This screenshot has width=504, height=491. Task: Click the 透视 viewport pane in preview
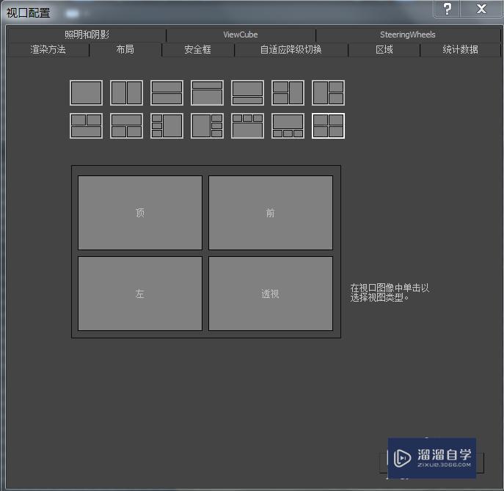(270, 294)
